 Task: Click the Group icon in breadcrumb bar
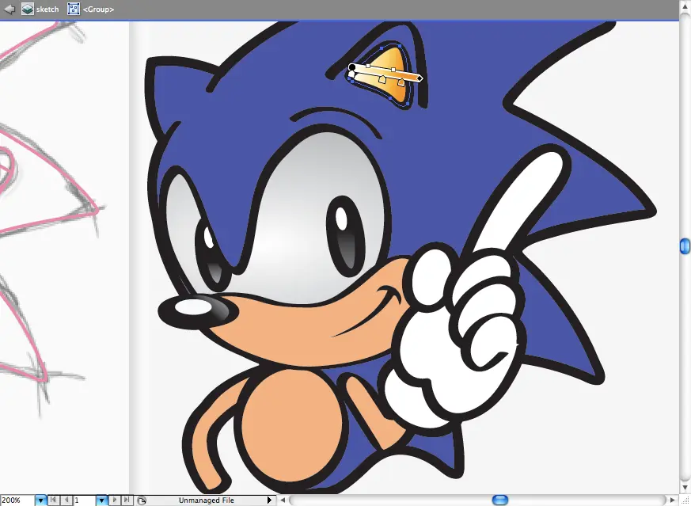click(74, 9)
